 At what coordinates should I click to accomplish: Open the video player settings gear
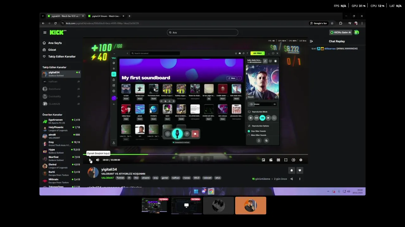[x=301, y=160]
